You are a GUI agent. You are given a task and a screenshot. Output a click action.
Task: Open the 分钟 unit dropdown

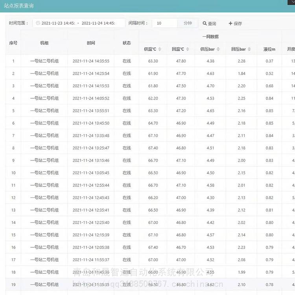tap(188, 23)
